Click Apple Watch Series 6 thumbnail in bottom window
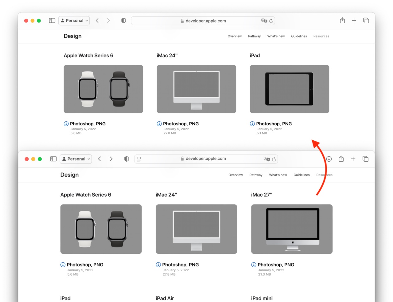Image resolution: width=393 pixels, height=302 pixels. [x=101, y=229]
